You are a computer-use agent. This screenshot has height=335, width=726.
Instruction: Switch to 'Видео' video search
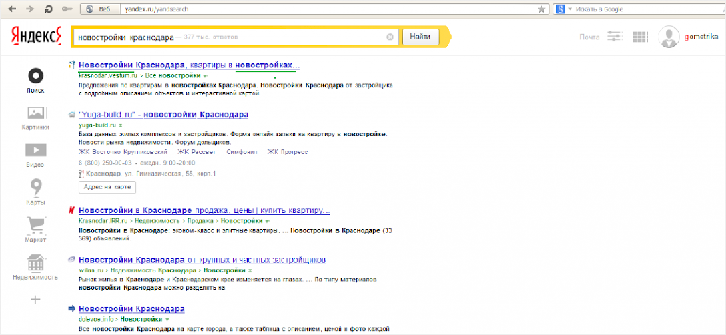35,155
